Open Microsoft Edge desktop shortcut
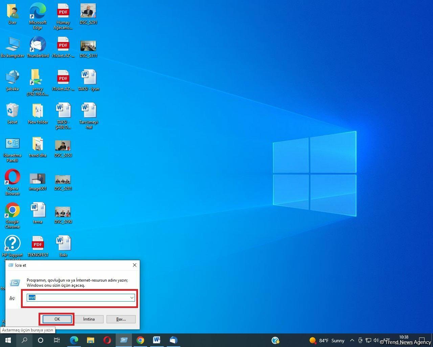433x347 pixels. [x=38, y=16]
